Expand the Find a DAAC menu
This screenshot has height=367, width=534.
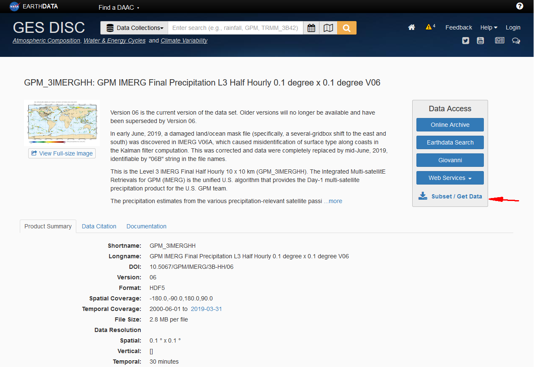(x=118, y=7)
